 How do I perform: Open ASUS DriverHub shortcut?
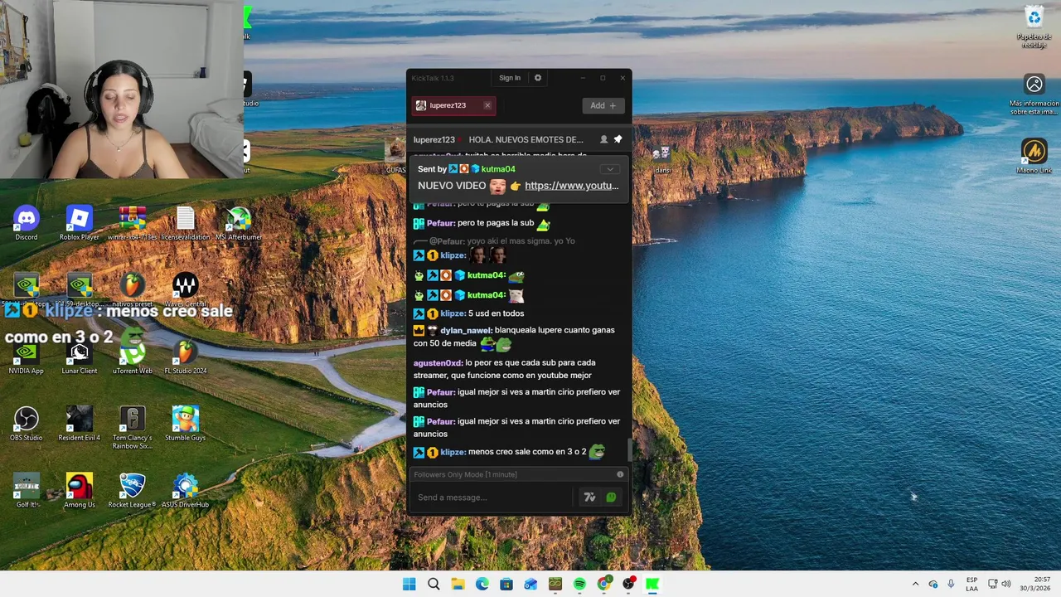[x=186, y=491]
